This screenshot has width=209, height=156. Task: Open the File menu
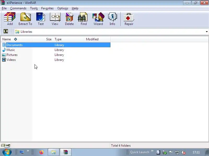pyautogui.click(x=4, y=8)
